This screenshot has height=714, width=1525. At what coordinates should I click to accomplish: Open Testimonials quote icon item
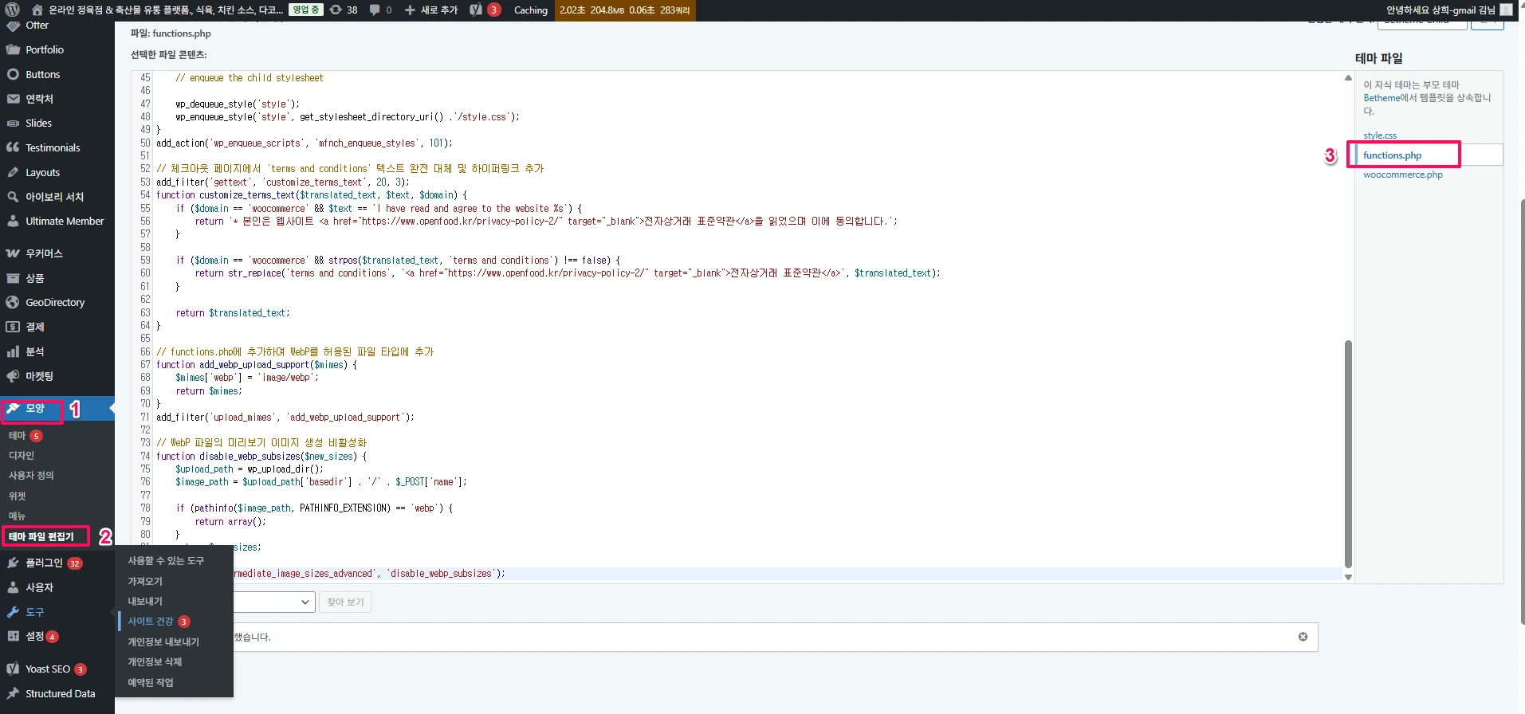point(13,147)
